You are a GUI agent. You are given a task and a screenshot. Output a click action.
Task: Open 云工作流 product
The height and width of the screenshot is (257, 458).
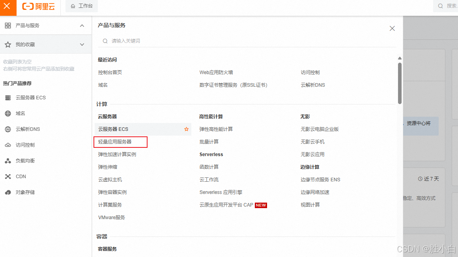click(209, 179)
